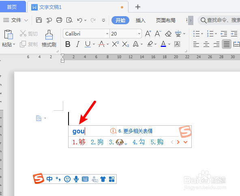The image size is (240, 196).
Task: Increase font size with A+ icon
Action: pyautogui.click(x=148, y=34)
